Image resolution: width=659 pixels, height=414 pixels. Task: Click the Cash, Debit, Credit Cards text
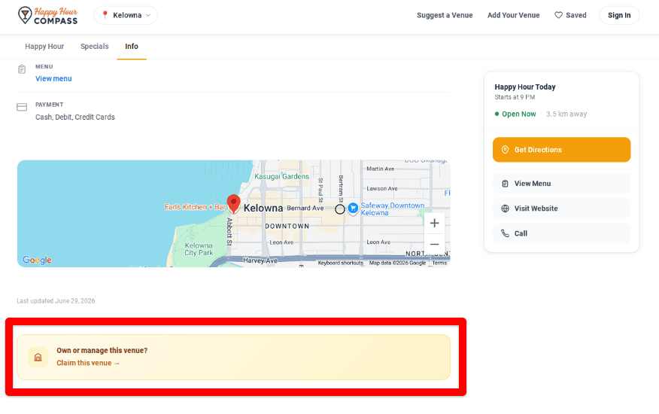(74, 117)
